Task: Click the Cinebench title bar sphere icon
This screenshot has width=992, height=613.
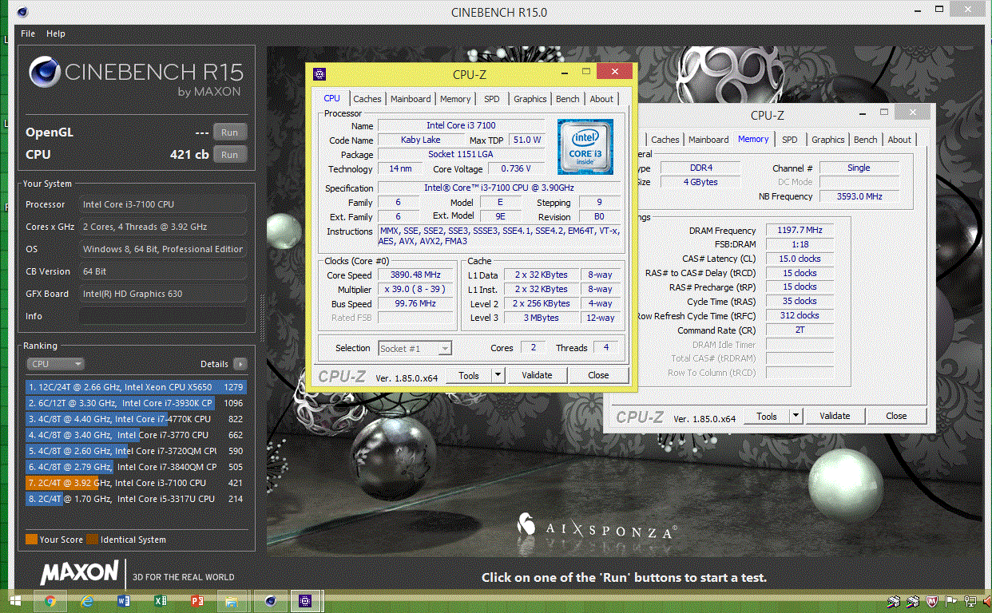Action: [21, 12]
